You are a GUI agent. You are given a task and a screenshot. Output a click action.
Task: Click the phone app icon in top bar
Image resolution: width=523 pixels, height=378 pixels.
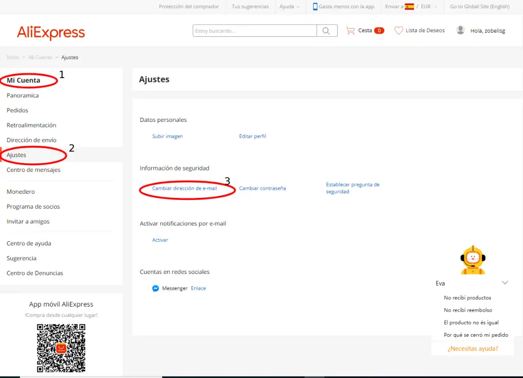[315, 6]
